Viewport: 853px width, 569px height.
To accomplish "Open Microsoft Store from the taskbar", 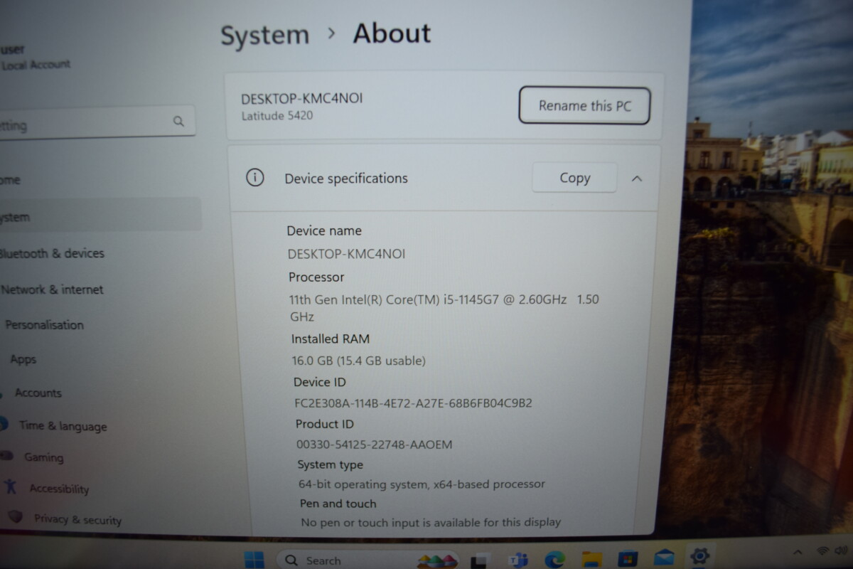I will [628, 558].
